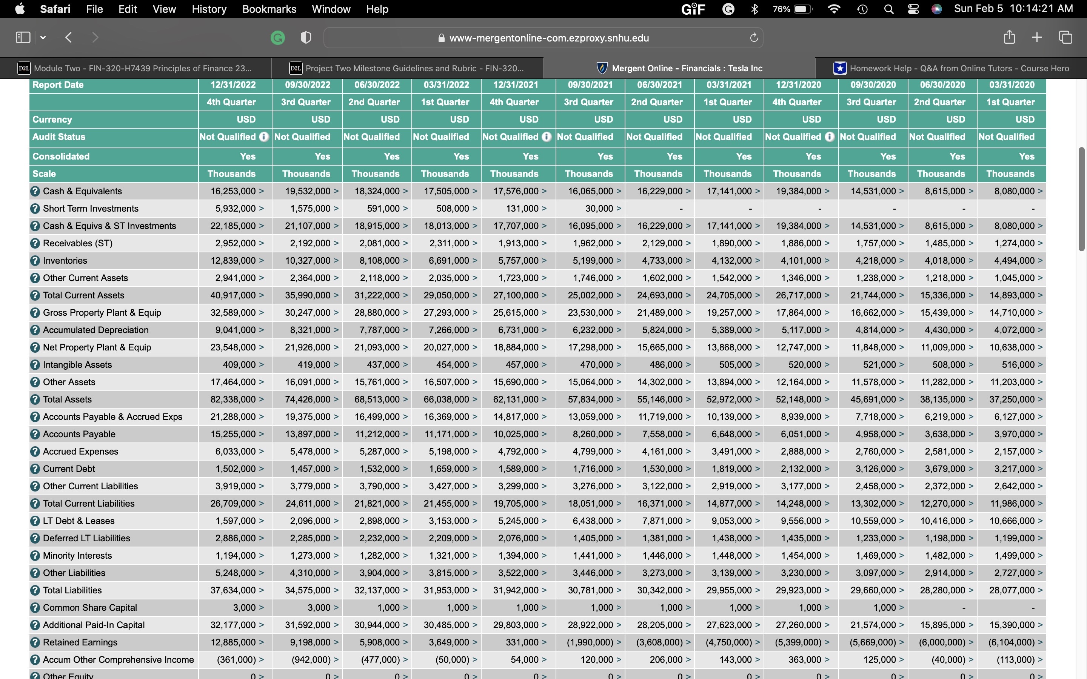Expand Total Liabilities 37,634,000 detail arrow

(262, 590)
